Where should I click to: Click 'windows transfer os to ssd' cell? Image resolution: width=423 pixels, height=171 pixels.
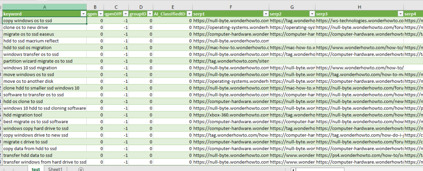coord(45,54)
